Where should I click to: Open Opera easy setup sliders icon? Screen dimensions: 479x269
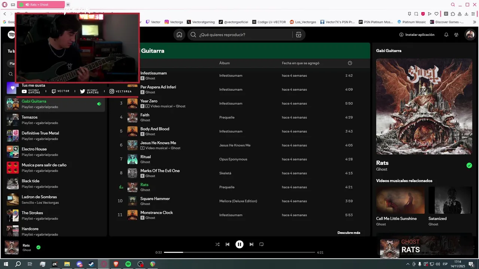[473, 14]
